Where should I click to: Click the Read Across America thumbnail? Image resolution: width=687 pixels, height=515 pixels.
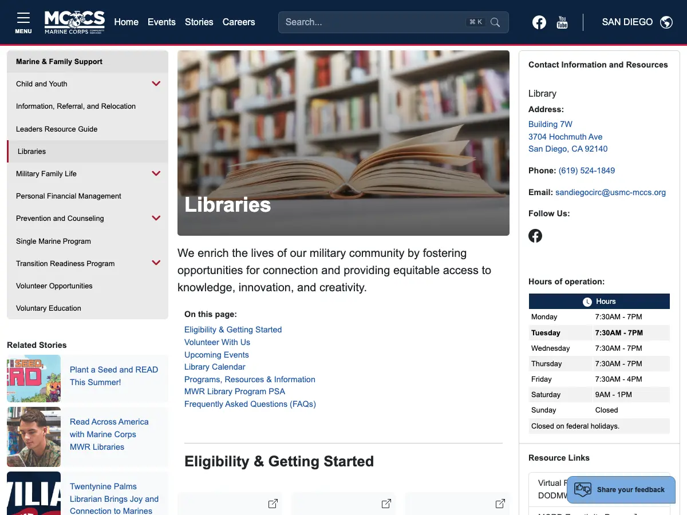tap(34, 437)
